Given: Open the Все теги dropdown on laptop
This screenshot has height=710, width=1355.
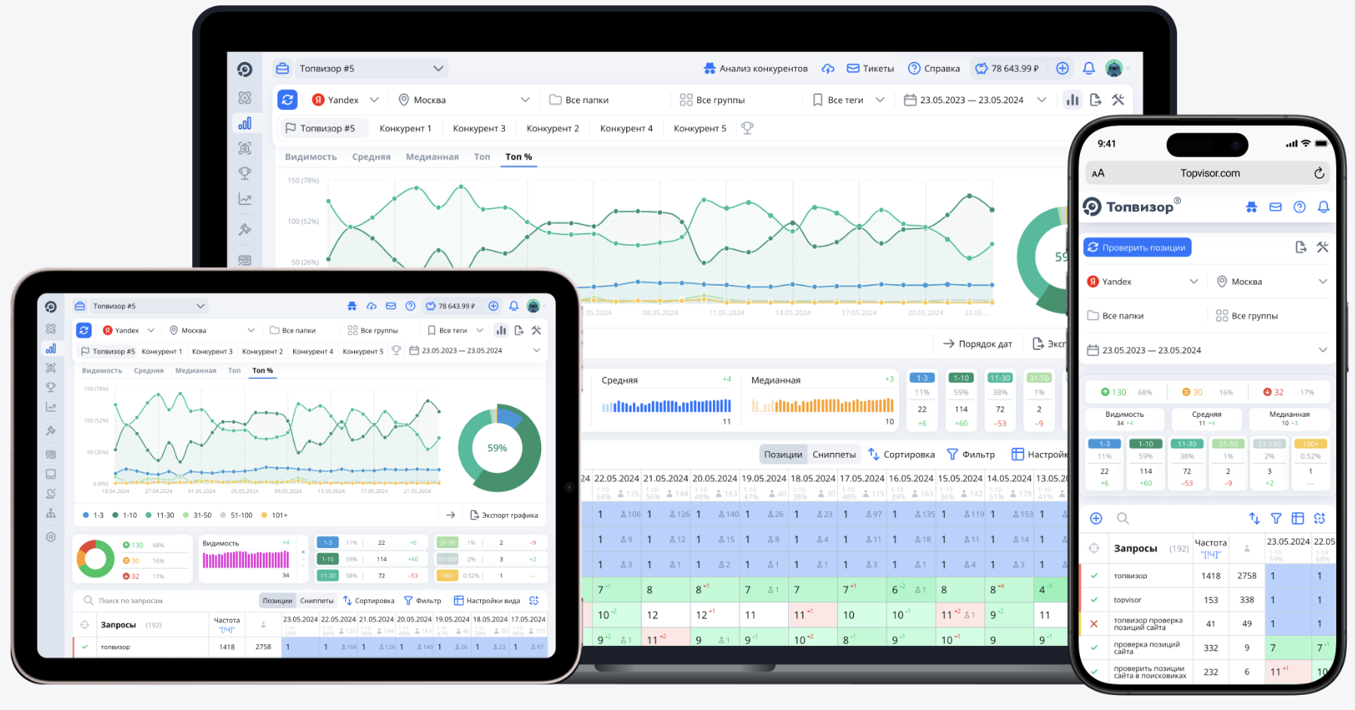Looking at the screenshot, I should (849, 99).
